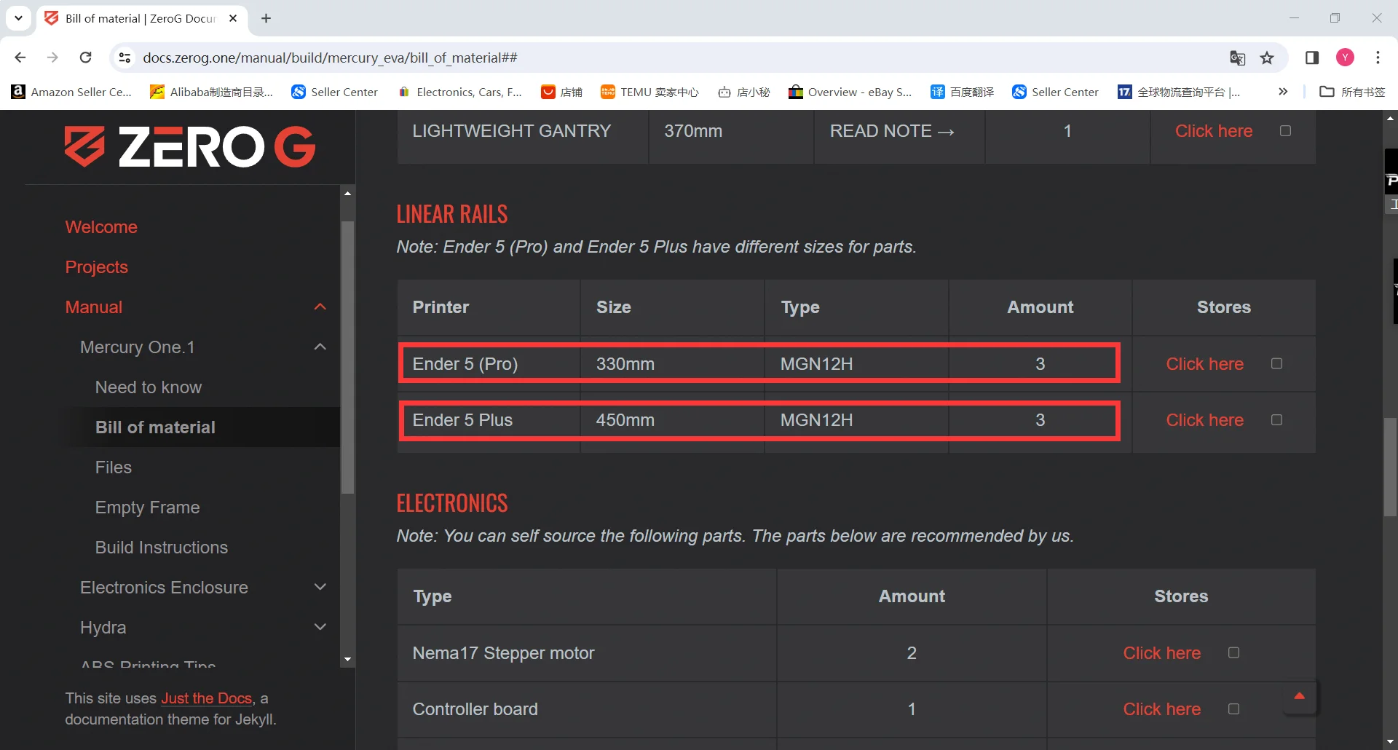1398x750 pixels.
Task: Tick the Ender 5 (Pro) rail checkbox
Action: click(1277, 363)
